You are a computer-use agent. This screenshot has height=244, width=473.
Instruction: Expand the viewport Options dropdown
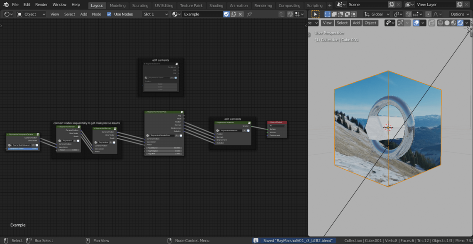(x=459, y=14)
